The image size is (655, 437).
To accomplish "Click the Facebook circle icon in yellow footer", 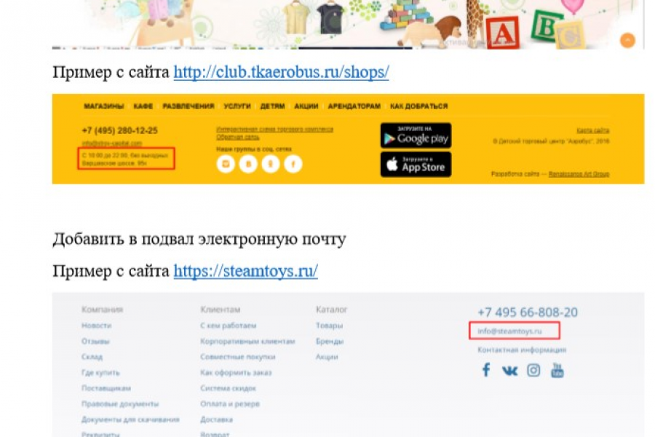I will pos(293,163).
